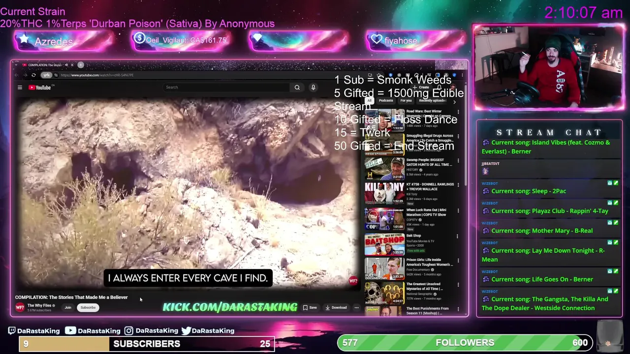Click the followers progress bar
The image size is (630, 354).
pyautogui.click(x=465, y=343)
